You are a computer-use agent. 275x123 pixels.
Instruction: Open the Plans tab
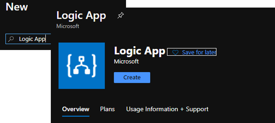[x=107, y=109]
